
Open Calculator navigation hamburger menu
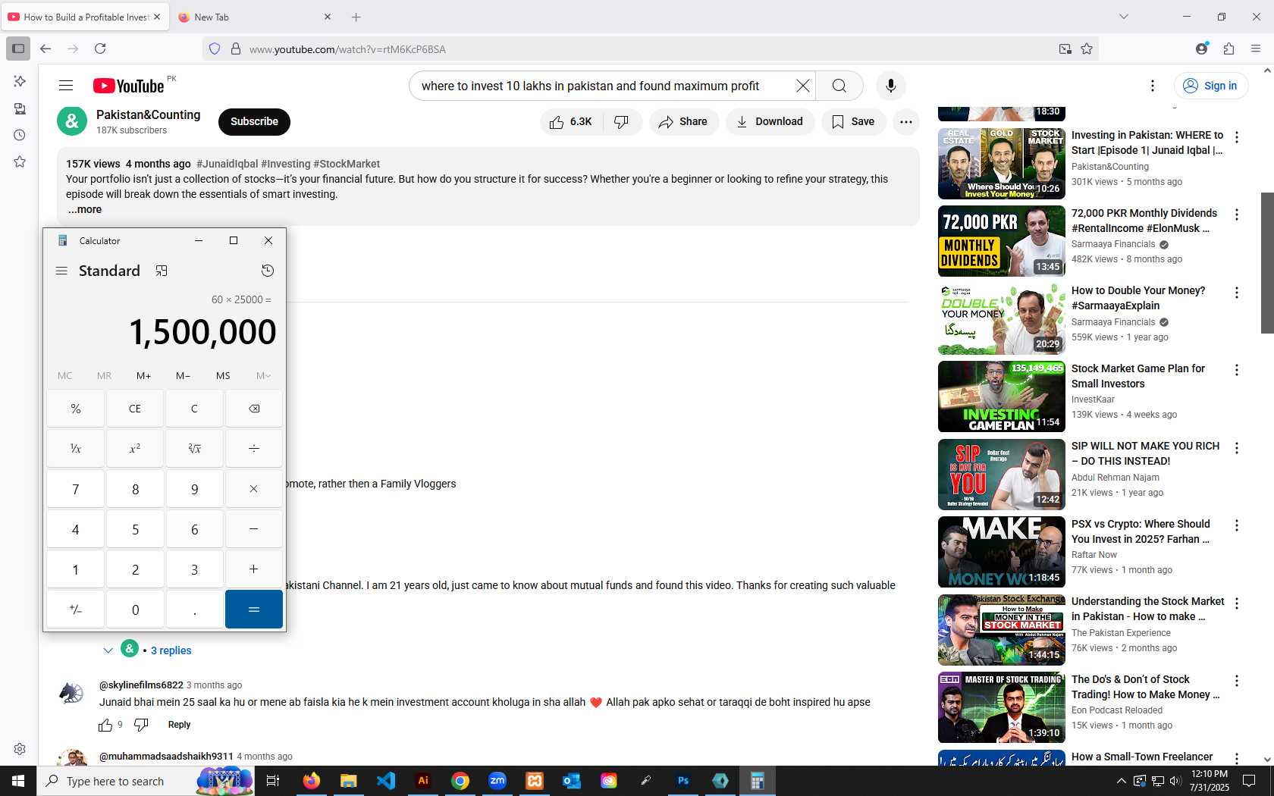tap(61, 271)
